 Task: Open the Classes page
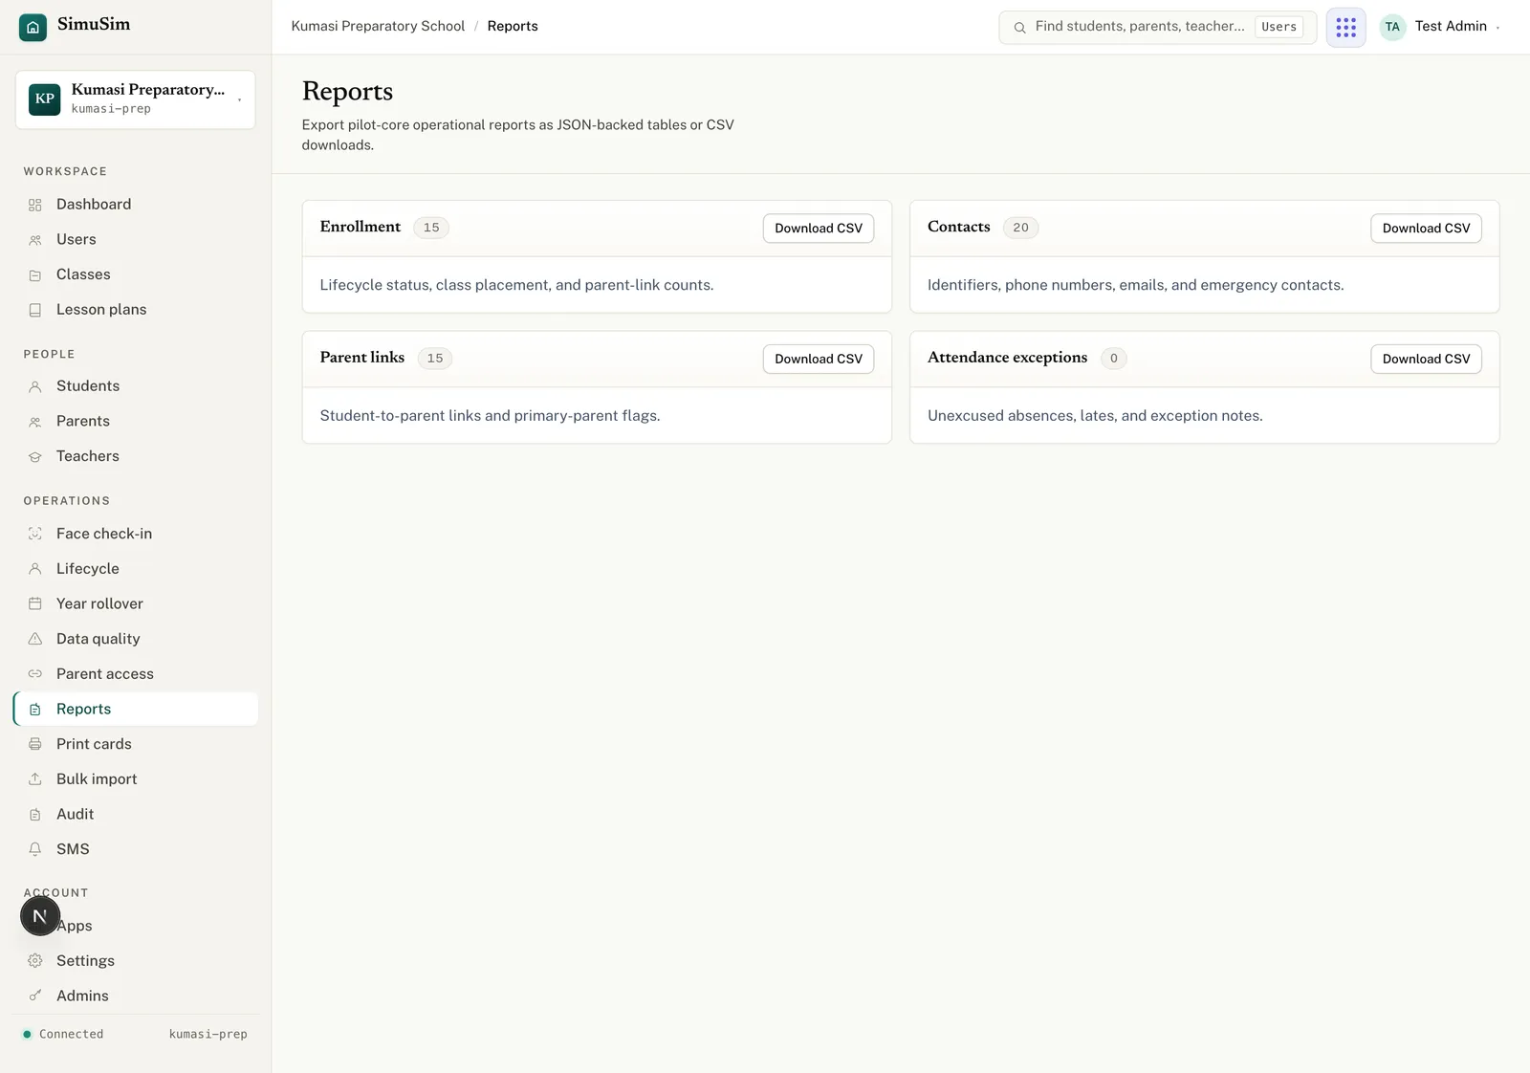click(135, 275)
